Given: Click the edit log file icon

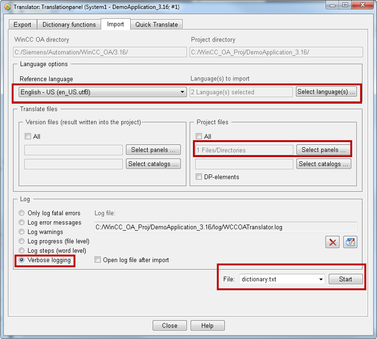Looking at the screenshot, I should click(x=350, y=242).
